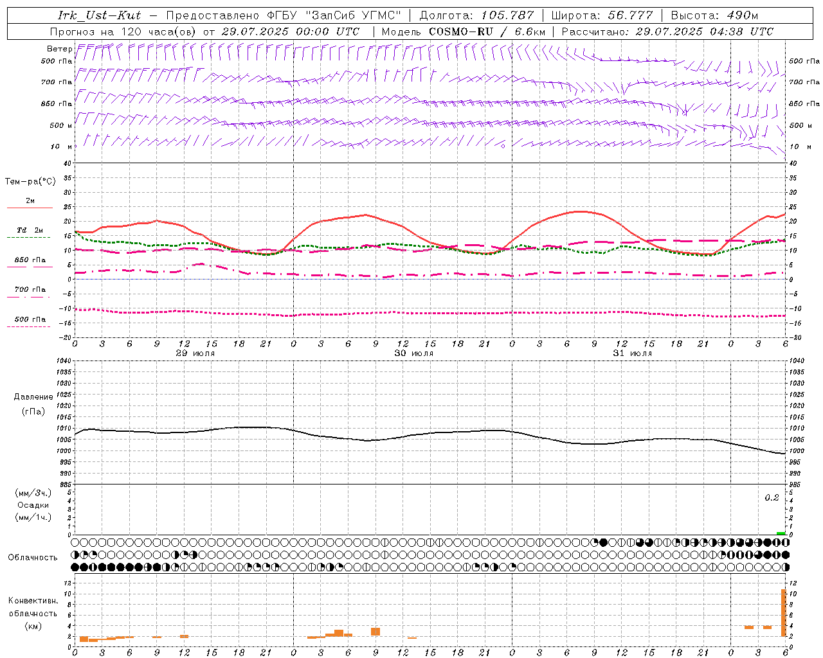Click the left 10 м wind level label
The width and height of the screenshot is (823, 658).
(62, 147)
